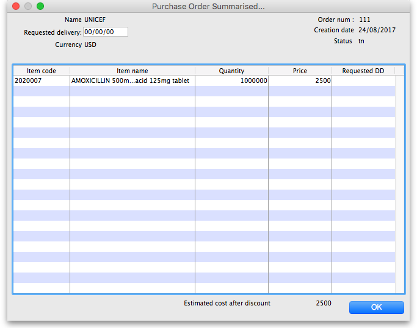Click the Quantity column header
Viewport: 417px width, 328px height.
point(231,71)
